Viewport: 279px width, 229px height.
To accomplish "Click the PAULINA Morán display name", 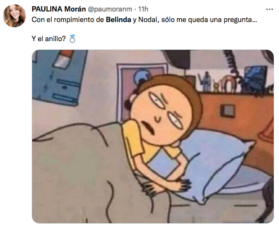I will [58, 9].
